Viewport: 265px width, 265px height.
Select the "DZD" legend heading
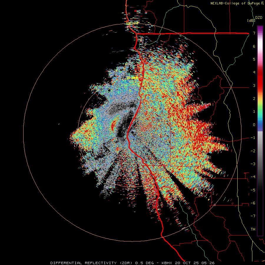(x=259, y=18)
